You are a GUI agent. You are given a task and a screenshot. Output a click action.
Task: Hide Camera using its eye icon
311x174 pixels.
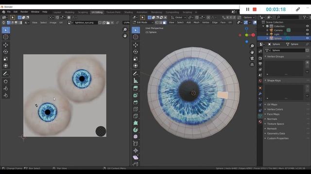[307, 30]
